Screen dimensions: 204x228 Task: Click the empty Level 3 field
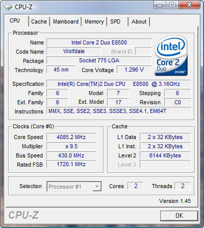coord(165,165)
